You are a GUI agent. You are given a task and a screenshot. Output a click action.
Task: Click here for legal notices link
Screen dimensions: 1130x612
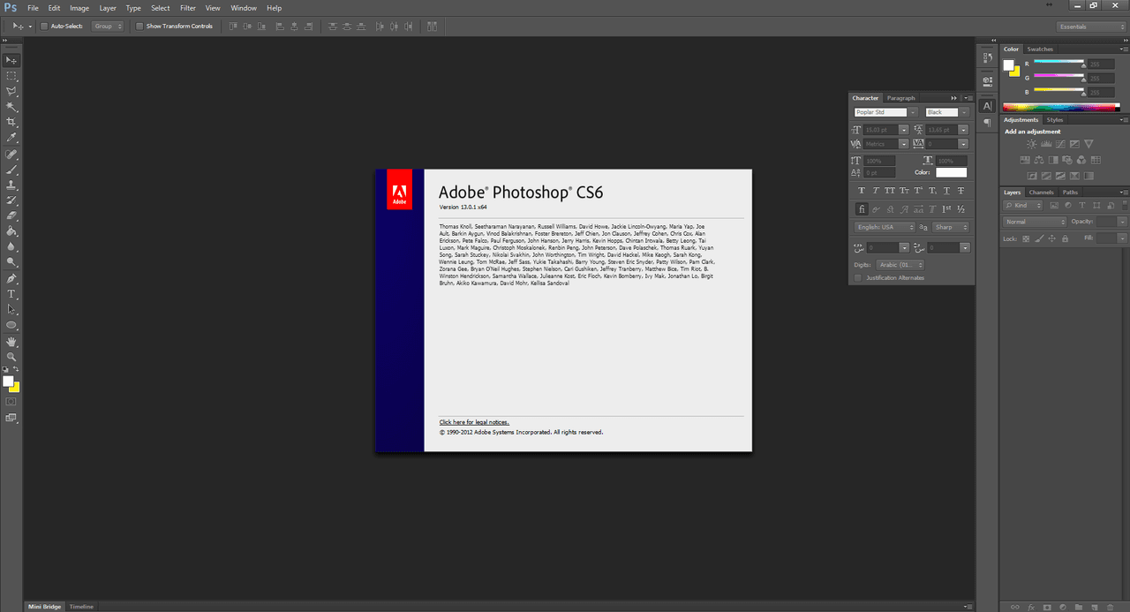tap(474, 422)
